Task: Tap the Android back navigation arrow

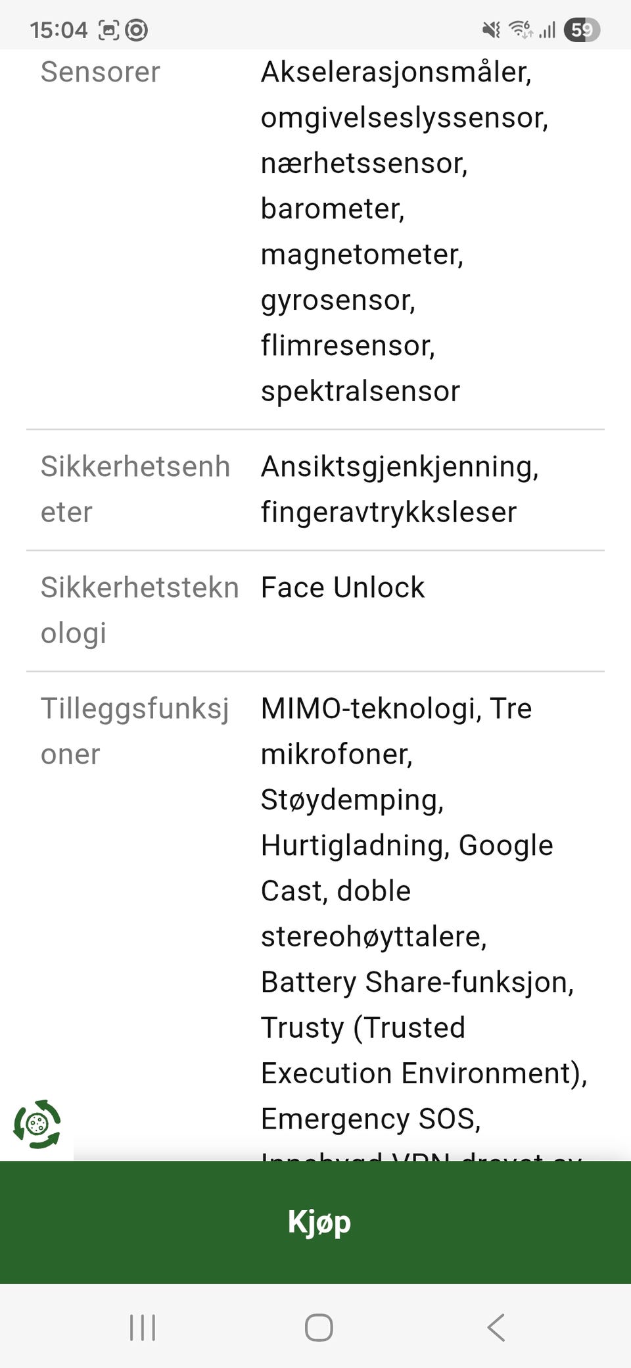Action: (496, 1327)
